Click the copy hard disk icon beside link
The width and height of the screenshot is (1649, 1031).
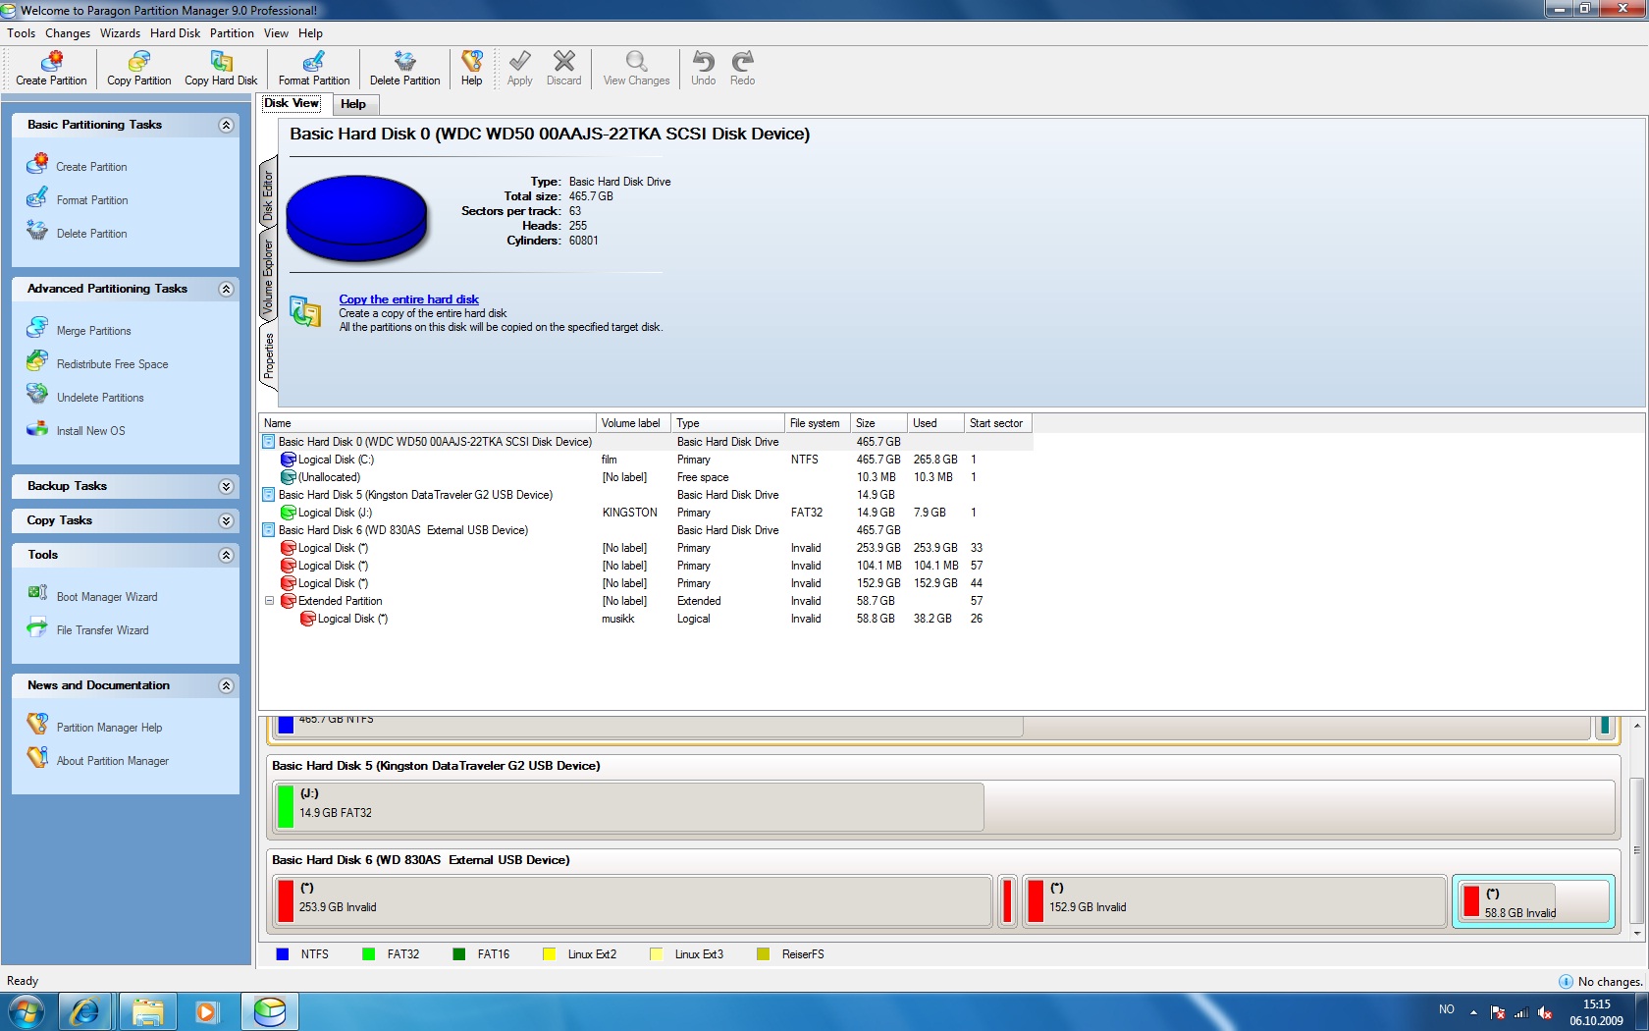(x=305, y=311)
